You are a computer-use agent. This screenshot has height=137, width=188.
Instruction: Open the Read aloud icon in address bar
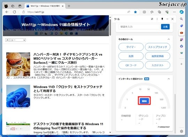pos(129,12)
